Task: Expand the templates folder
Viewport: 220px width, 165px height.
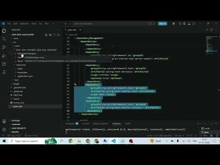Action: pos(22,72)
